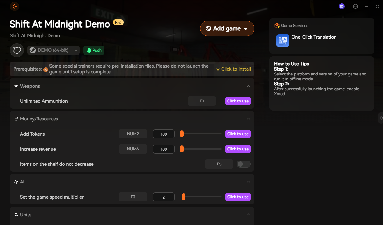This screenshot has width=383, height=225.
Task: Click the orange back arrow icon
Action: pyautogui.click(x=15, y=6)
